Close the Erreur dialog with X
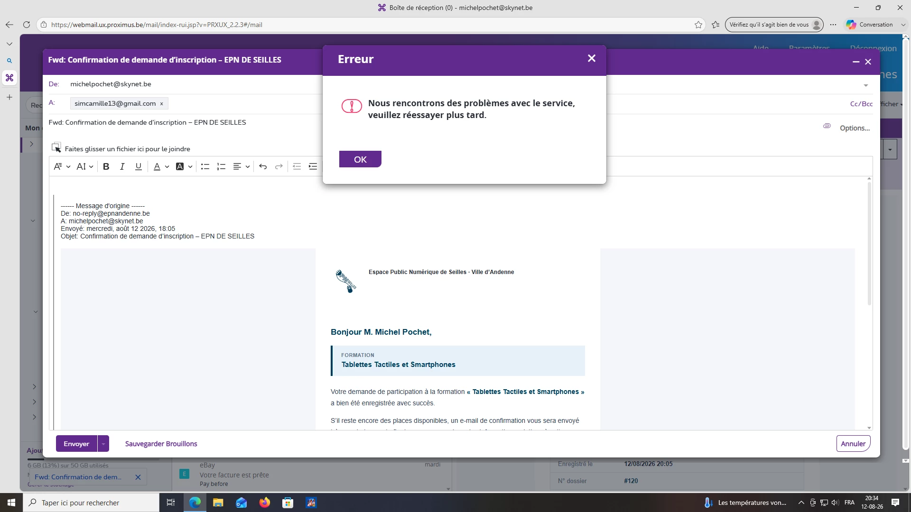 [591, 58]
